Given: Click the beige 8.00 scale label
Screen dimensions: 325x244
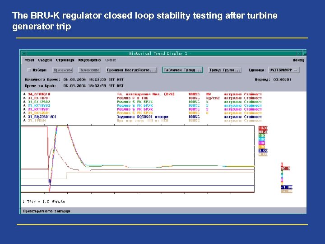Looking at the screenshot, I should (263, 155).
